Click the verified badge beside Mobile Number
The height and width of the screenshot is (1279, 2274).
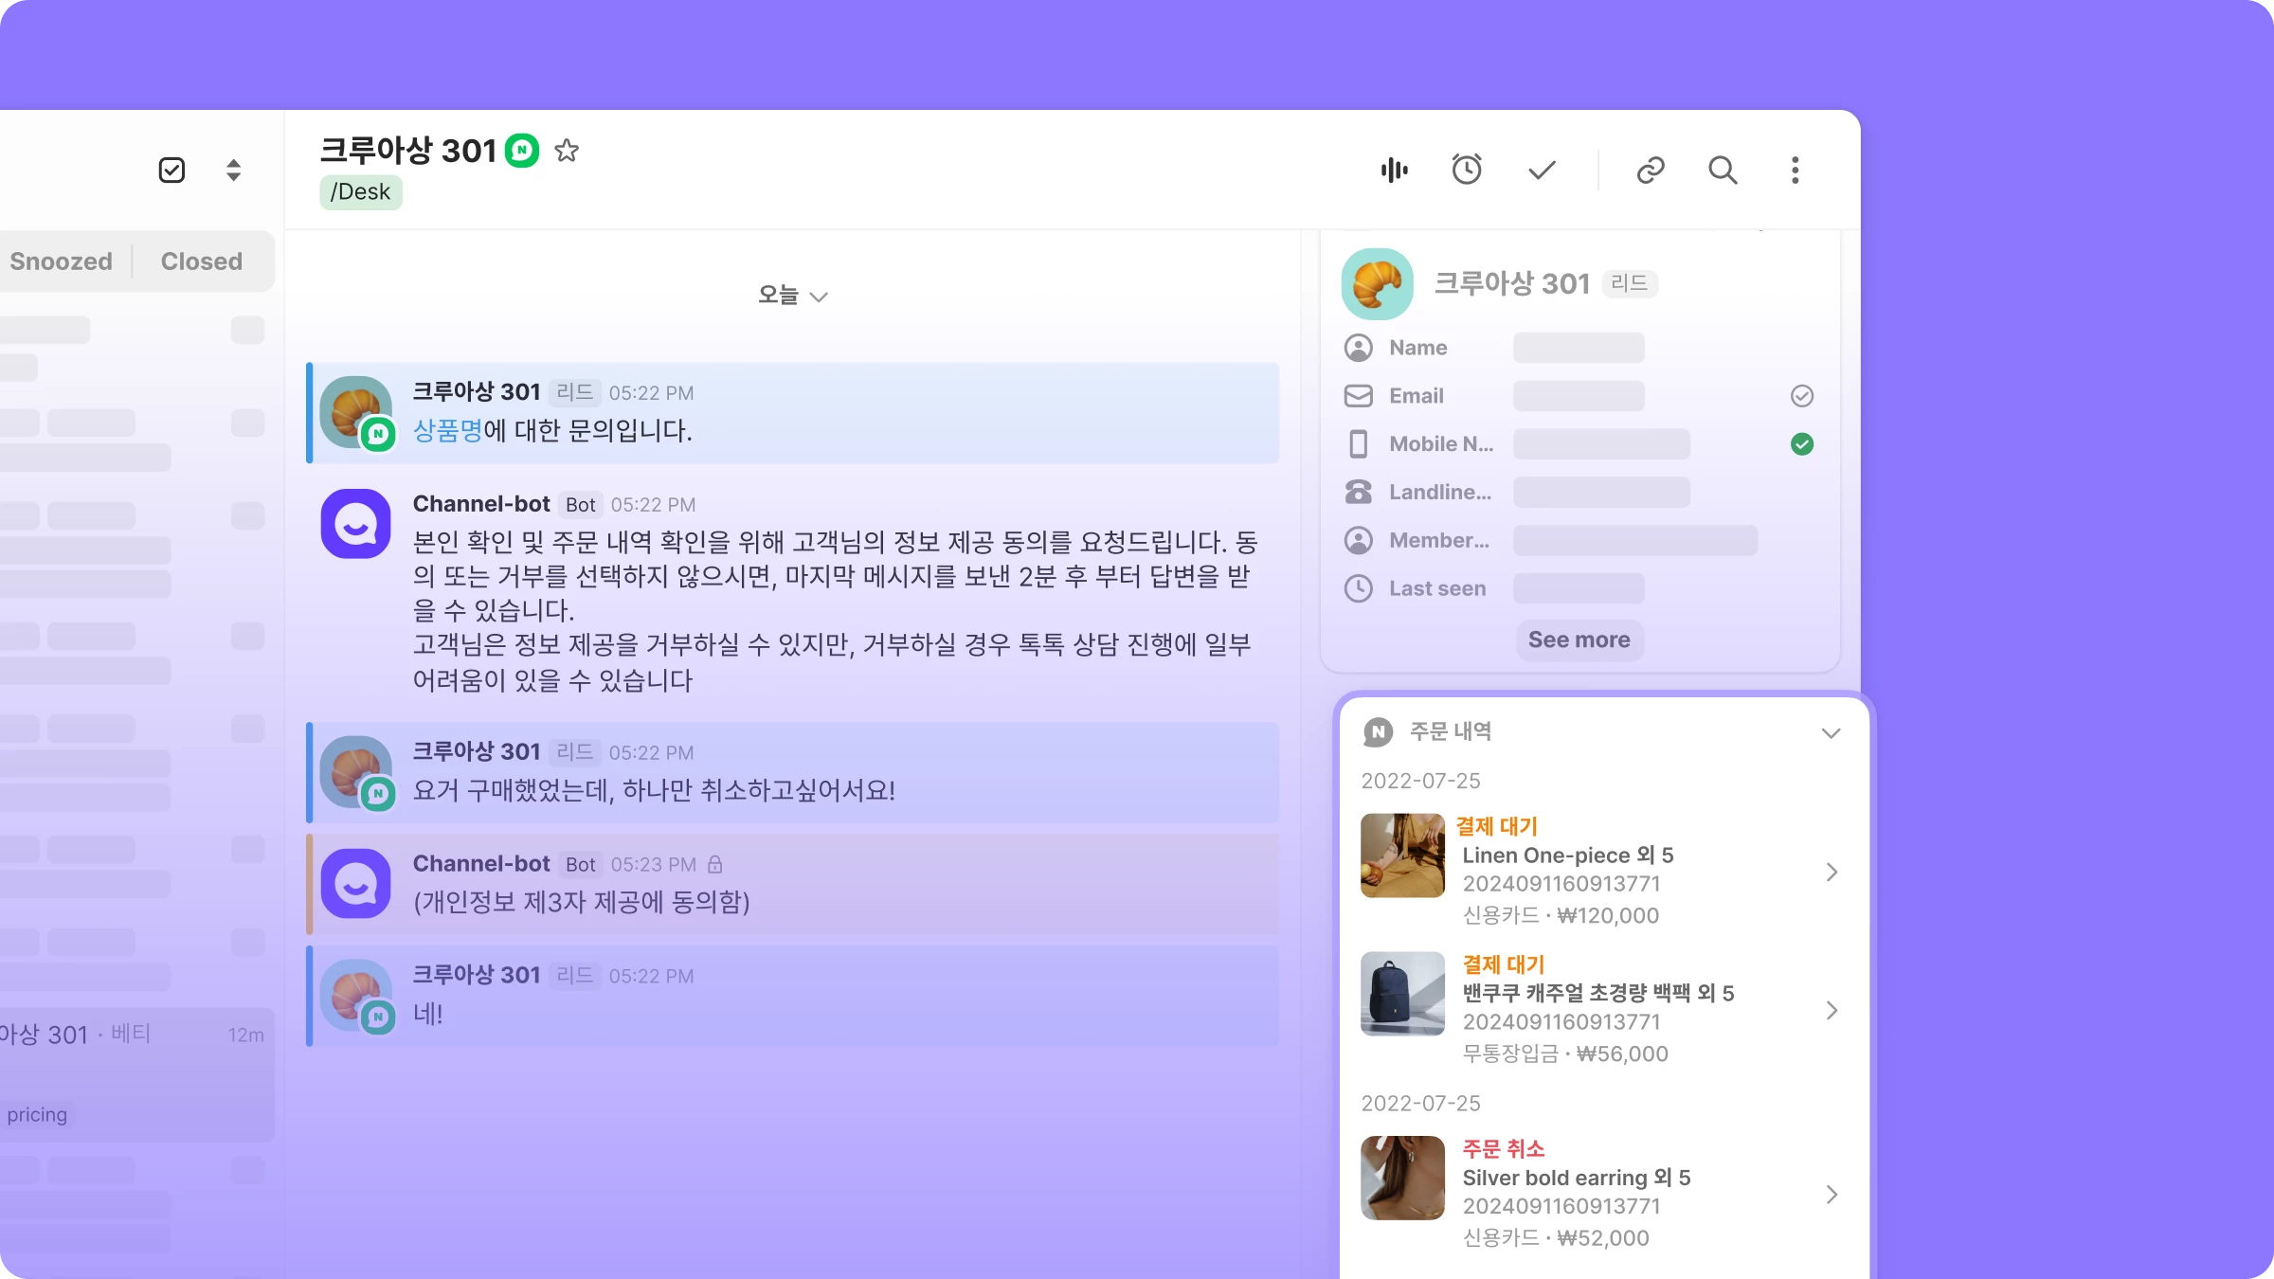point(1802,443)
